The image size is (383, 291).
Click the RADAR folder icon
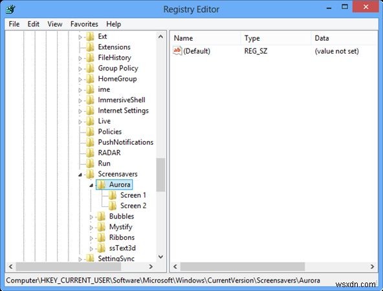click(90, 153)
